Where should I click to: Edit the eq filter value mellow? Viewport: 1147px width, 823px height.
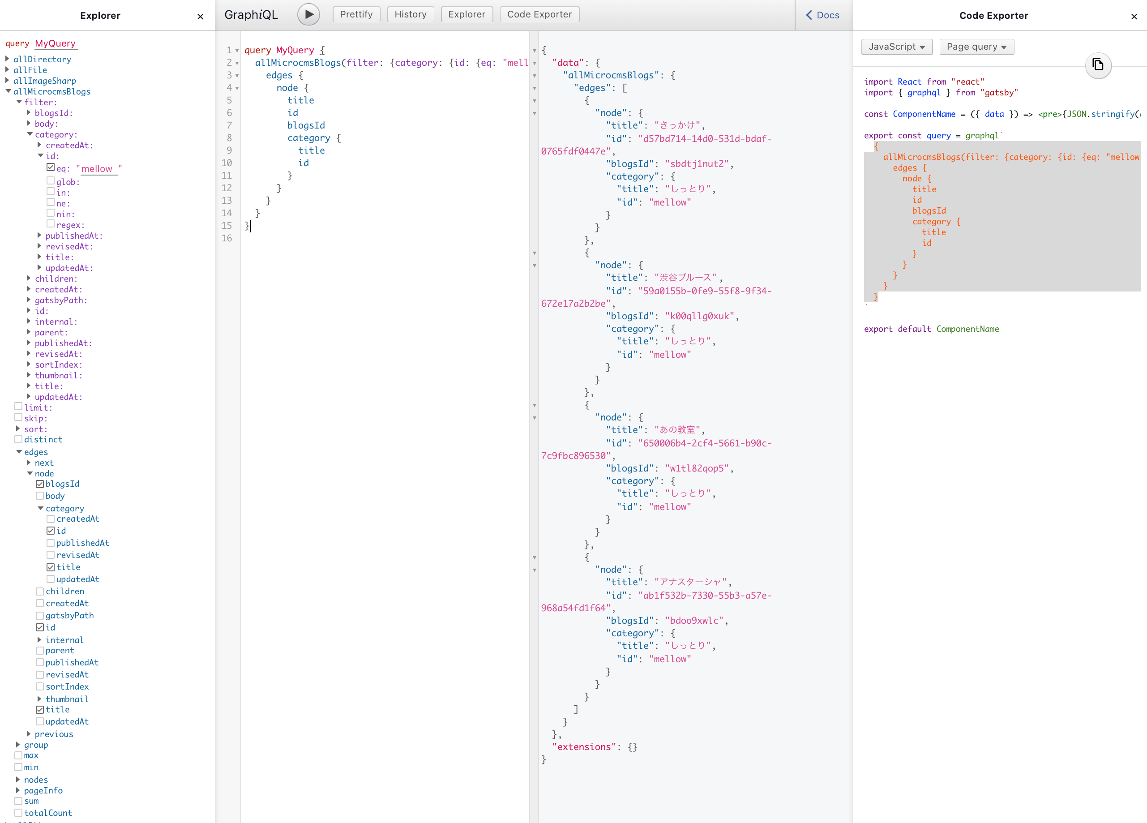97,169
